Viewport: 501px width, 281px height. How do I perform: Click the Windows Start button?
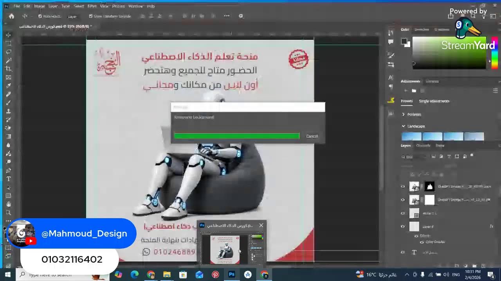coord(7,275)
